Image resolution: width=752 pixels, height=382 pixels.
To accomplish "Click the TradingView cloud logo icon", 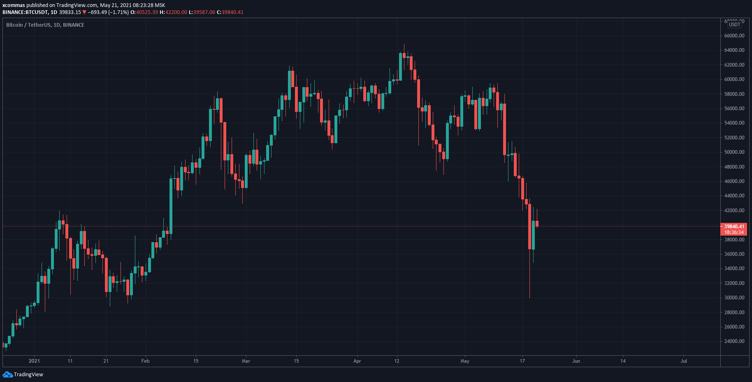I will [7, 374].
